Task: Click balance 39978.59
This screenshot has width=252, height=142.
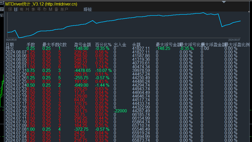Action: [x=141, y=71]
